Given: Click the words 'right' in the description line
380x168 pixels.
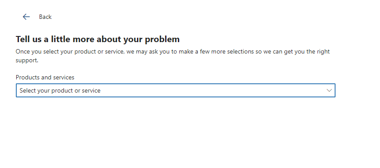Looking at the screenshot, I should 323,52.
